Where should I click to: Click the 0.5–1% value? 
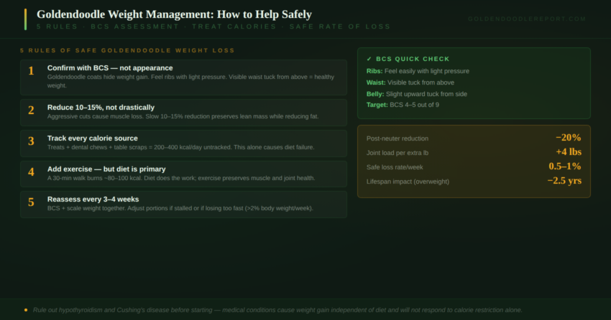564,166
